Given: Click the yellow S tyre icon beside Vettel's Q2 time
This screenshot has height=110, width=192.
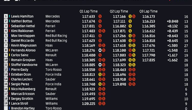Looking at the screenshot, I should coord(130,26).
